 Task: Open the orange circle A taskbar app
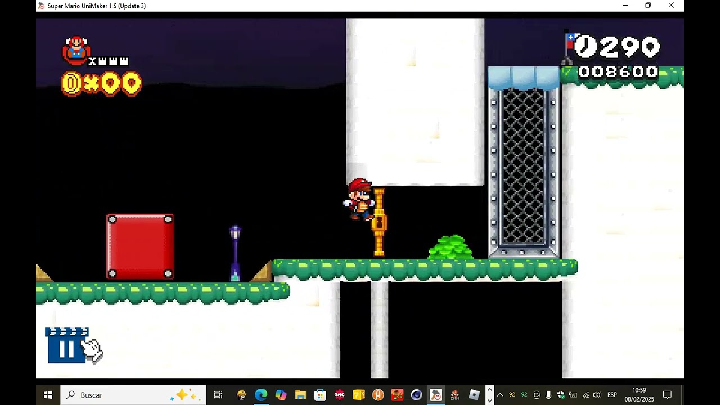pos(378,395)
